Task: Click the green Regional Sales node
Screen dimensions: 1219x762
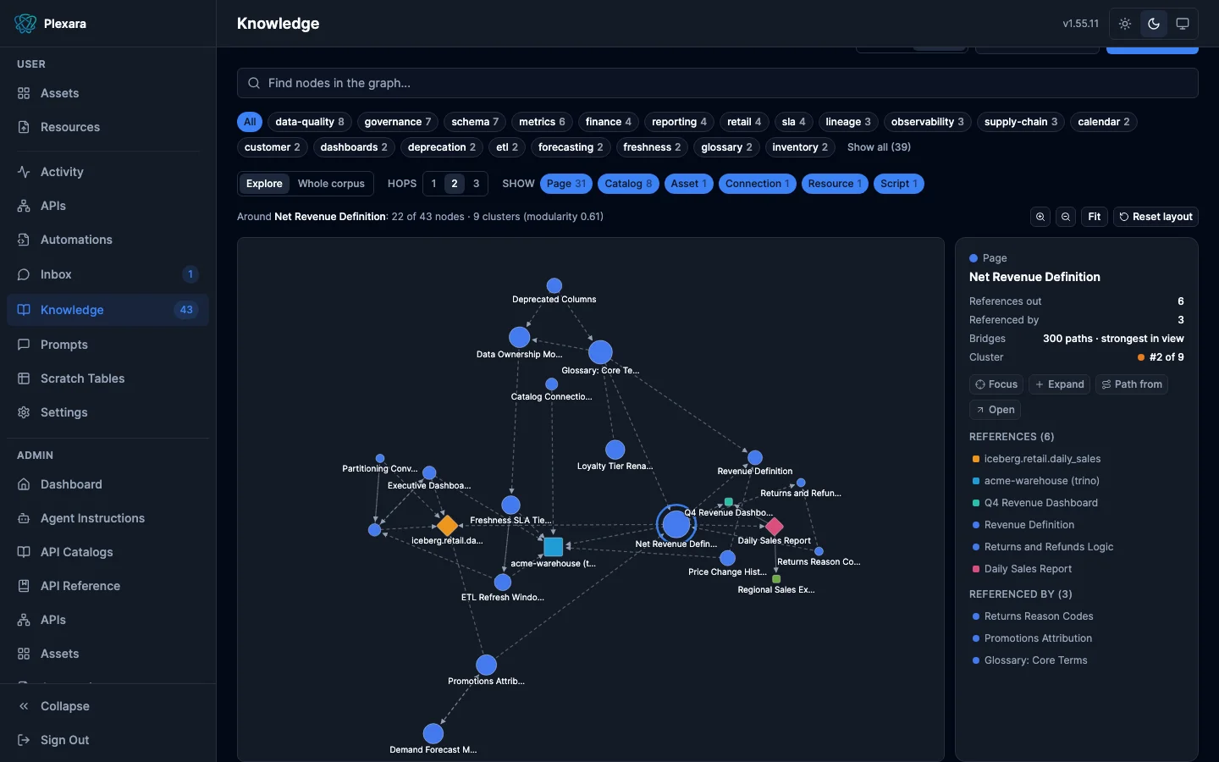Action: 776,579
